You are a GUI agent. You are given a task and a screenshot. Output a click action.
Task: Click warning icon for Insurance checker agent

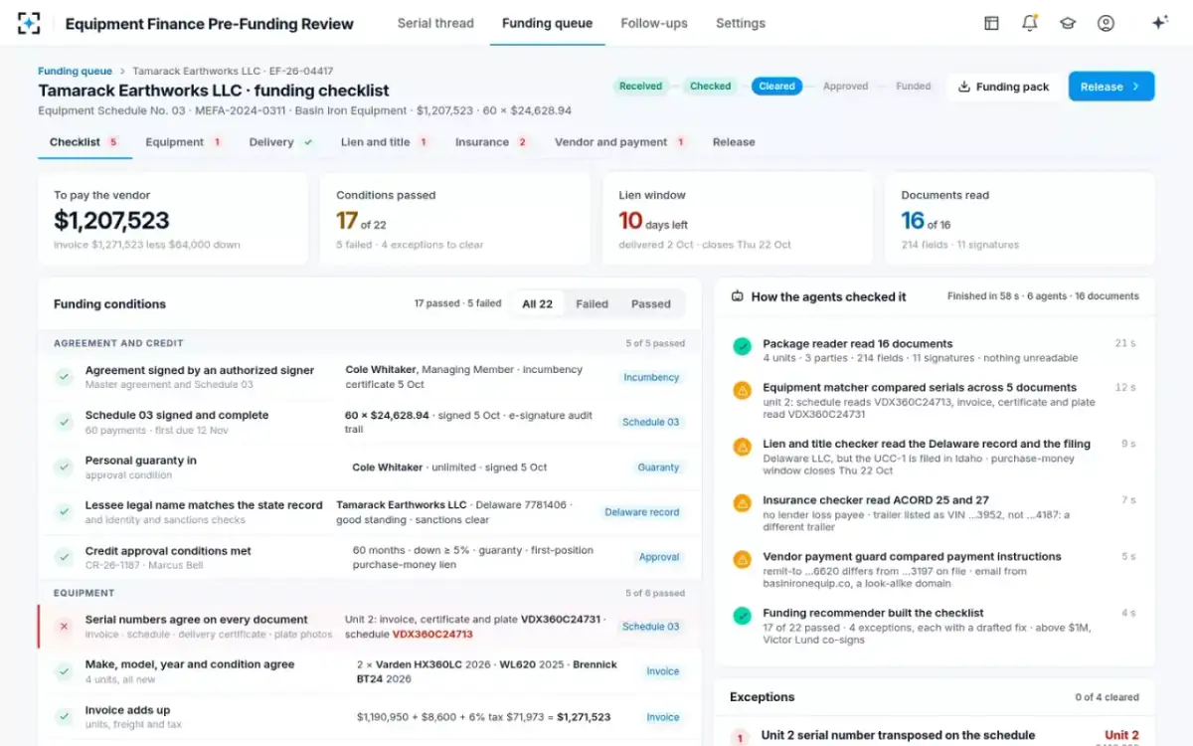coord(742,504)
